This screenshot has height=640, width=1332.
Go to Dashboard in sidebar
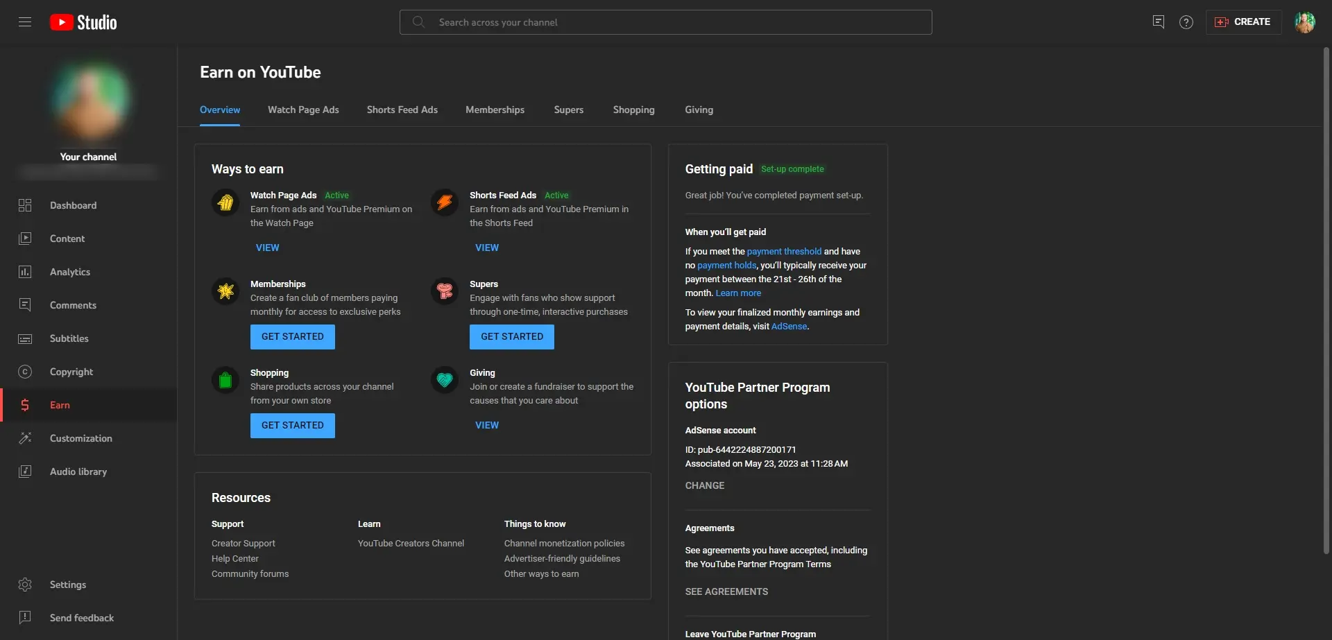tap(89, 205)
